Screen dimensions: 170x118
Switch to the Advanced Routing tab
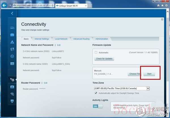81,39
